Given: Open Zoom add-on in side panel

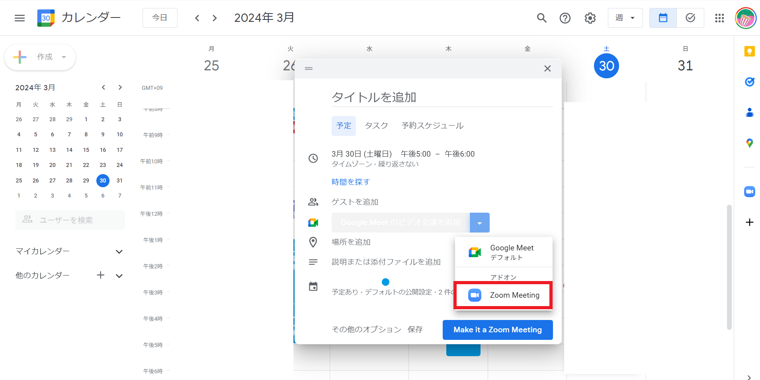Looking at the screenshot, I should point(749,192).
